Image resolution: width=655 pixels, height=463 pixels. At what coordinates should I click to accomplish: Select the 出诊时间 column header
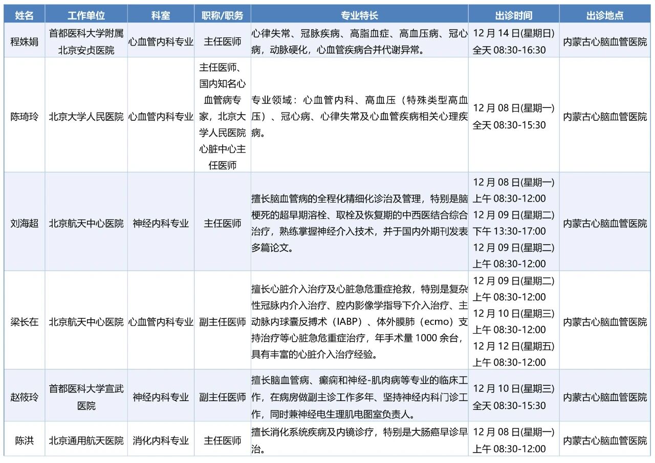(x=513, y=15)
